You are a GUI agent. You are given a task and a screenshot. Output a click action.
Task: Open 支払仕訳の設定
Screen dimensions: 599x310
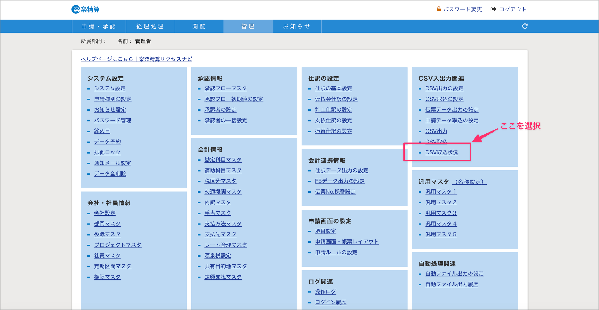[333, 121]
